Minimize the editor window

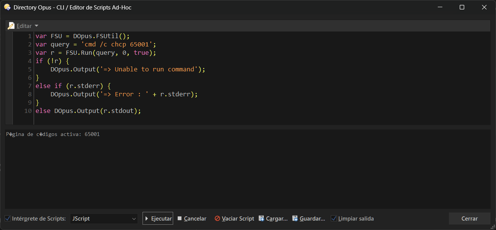tap(440, 7)
